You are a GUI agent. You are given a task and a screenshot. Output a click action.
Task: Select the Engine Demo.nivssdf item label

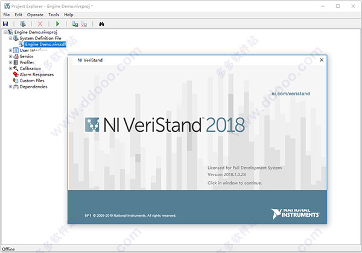45,44
